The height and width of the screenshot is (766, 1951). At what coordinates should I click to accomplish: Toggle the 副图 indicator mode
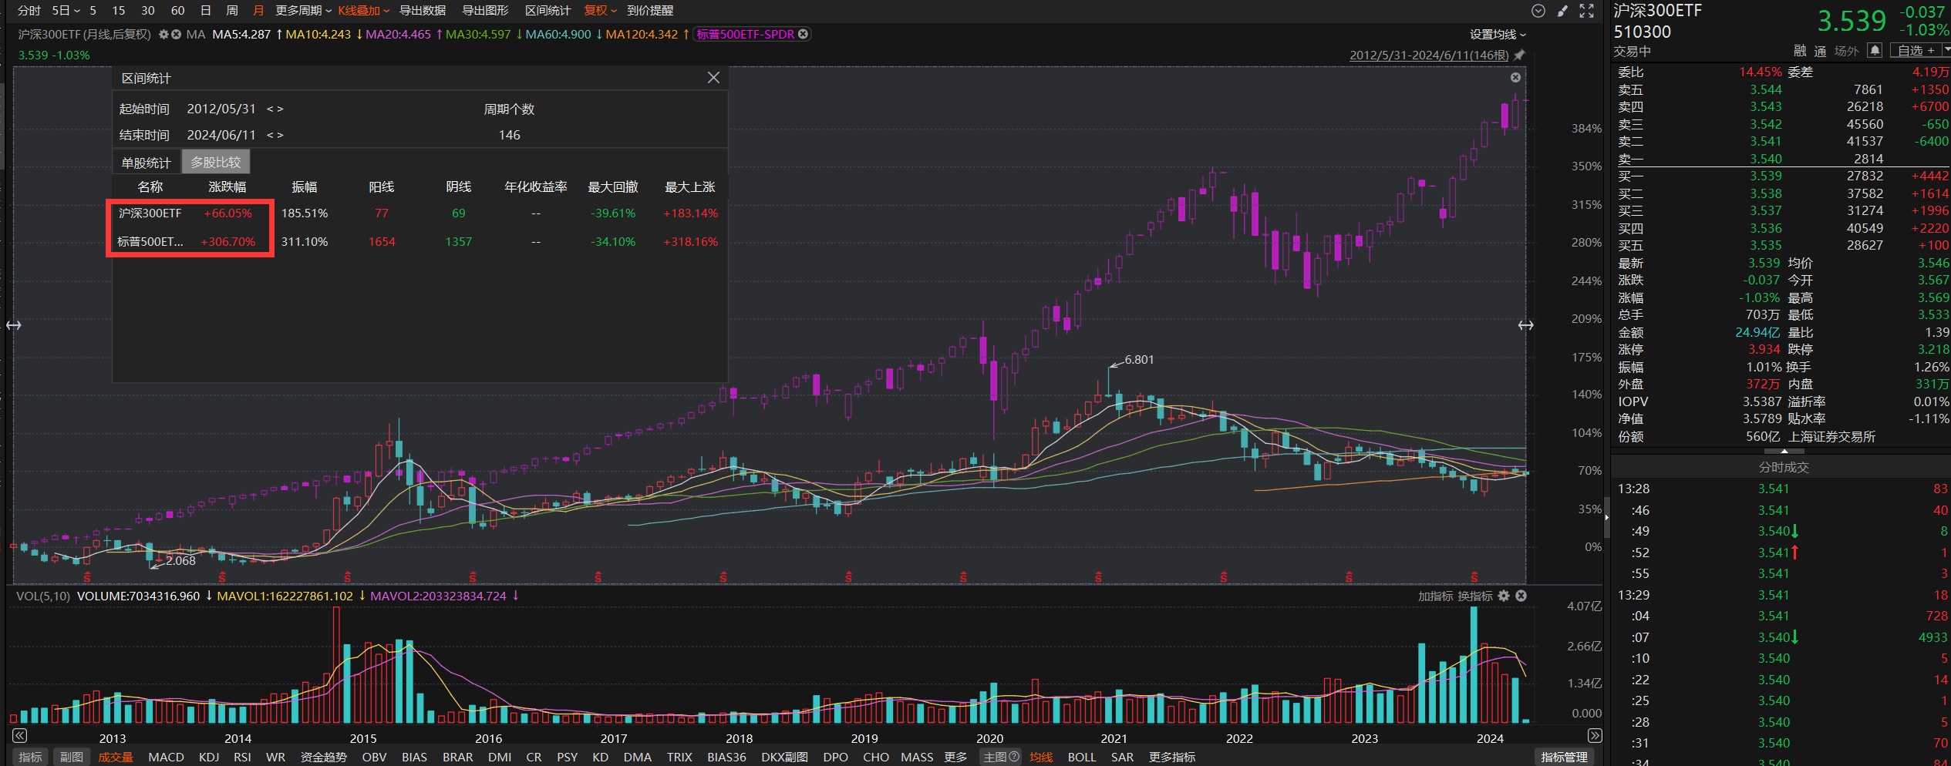tap(71, 757)
